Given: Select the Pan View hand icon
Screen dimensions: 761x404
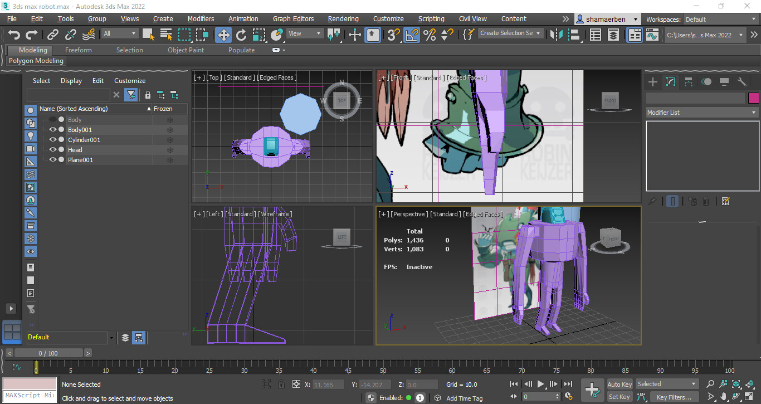Looking at the screenshot, I should tap(724, 396).
